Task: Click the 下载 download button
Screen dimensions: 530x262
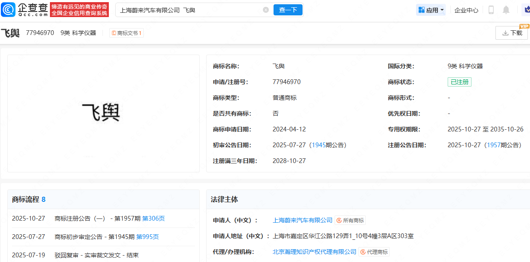Action: click(512, 33)
